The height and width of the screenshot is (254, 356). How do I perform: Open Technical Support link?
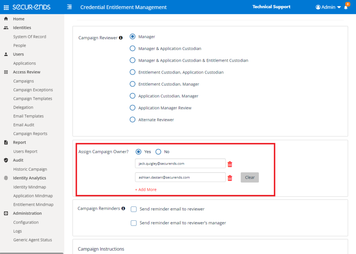tap(271, 7)
